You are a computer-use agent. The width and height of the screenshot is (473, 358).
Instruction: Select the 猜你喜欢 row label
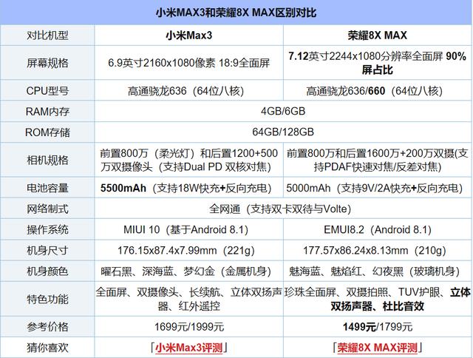coord(47,348)
